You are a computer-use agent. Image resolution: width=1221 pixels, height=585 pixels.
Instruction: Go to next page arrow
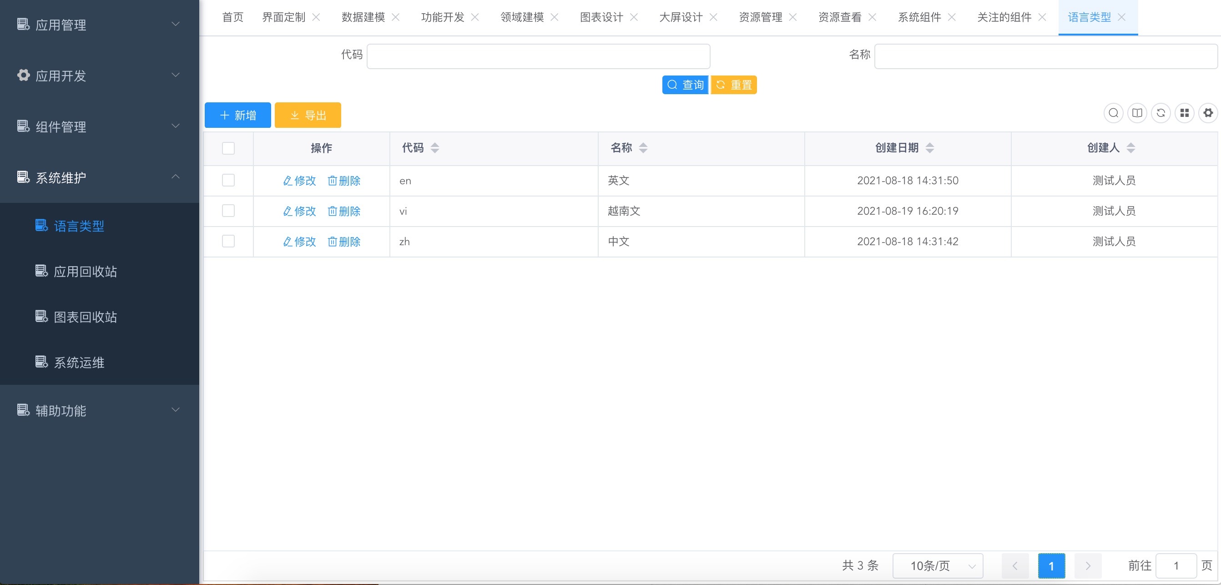tap(1088, 565)
